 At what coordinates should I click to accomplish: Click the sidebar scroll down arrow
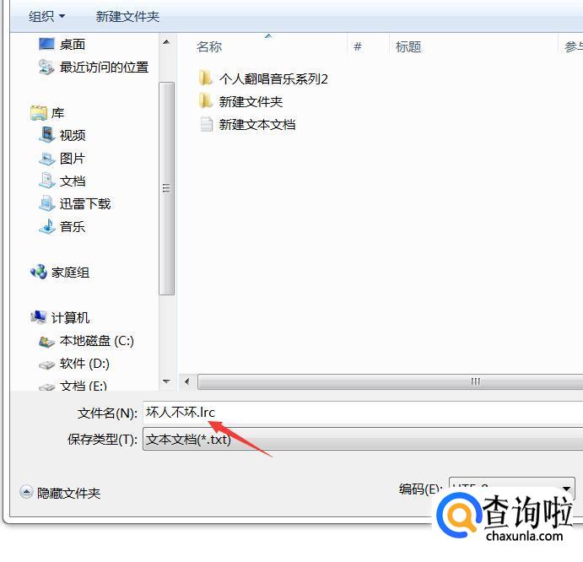(x=166, y=381)
